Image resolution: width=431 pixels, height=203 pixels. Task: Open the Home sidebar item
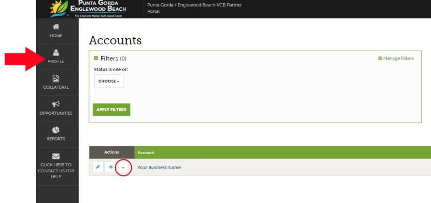pyautogui.click(x=56, y=31)
